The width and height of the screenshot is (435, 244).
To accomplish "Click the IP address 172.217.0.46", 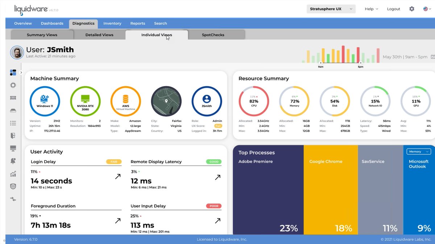I will [53, 131].
